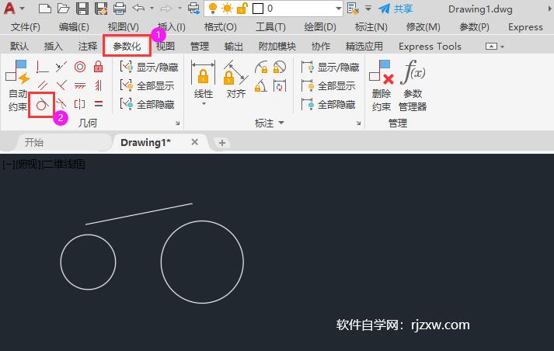Expand the 线性 dropdown arrow
The image size is (554, 351).
point(204,104)
